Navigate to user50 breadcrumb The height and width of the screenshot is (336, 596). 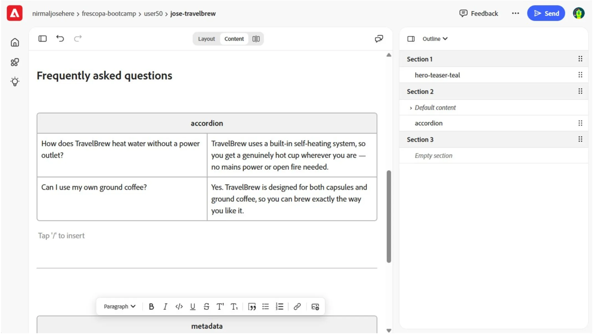point(153,14)
